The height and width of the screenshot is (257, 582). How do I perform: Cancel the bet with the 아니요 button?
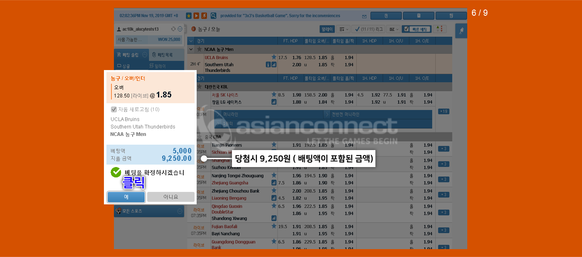click(170, 197)
